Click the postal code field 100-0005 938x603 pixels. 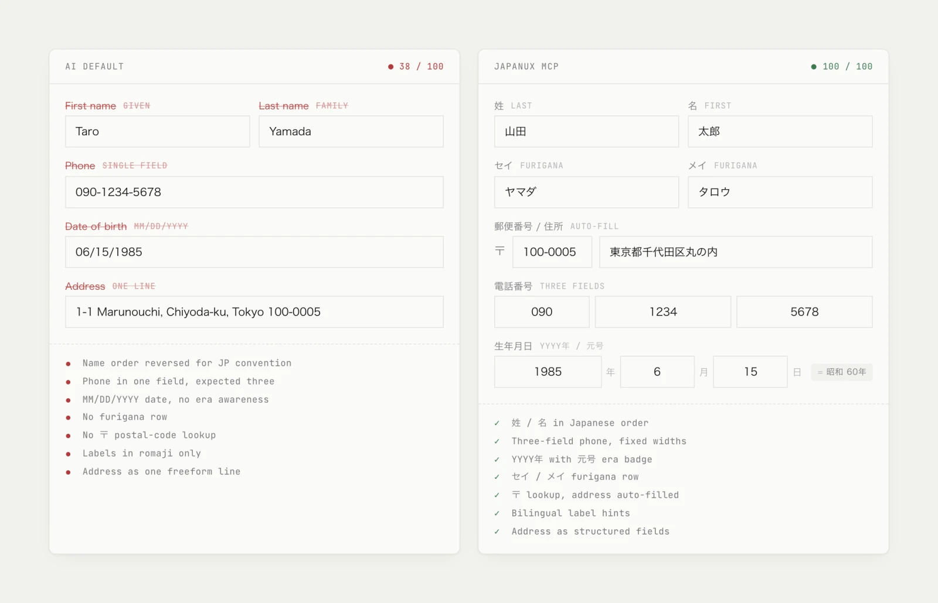coord(553,252)
